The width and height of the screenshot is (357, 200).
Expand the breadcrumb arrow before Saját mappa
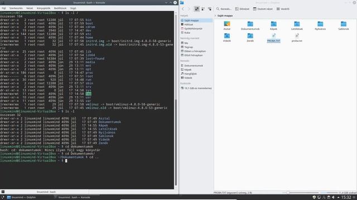tap(215, 16)
